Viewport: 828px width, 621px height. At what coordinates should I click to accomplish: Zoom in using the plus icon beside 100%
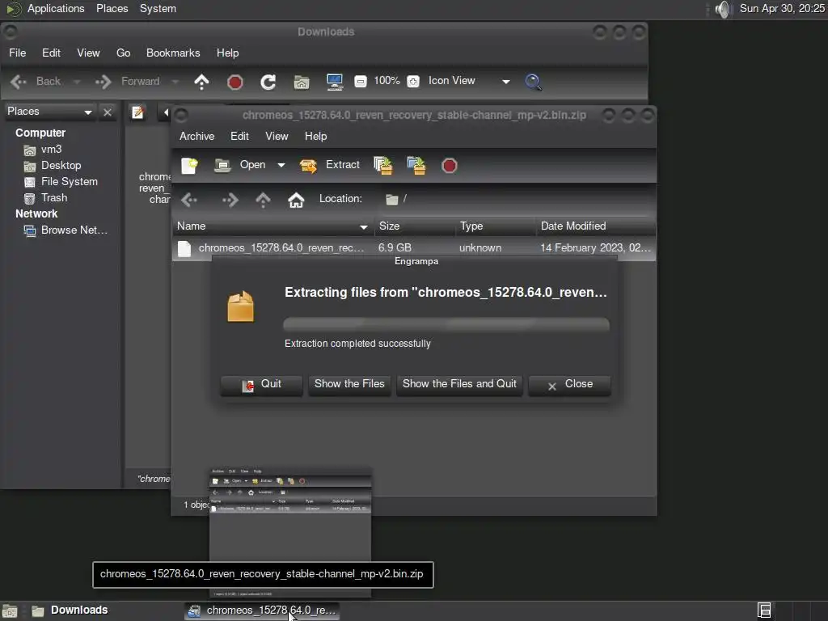pos(413,82)
